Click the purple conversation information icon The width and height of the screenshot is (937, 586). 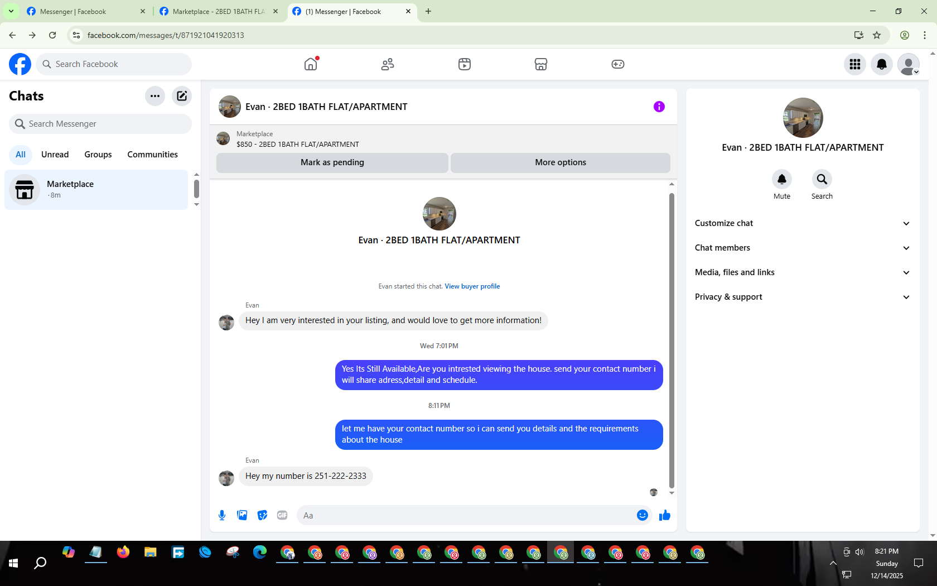coord(659,107)
